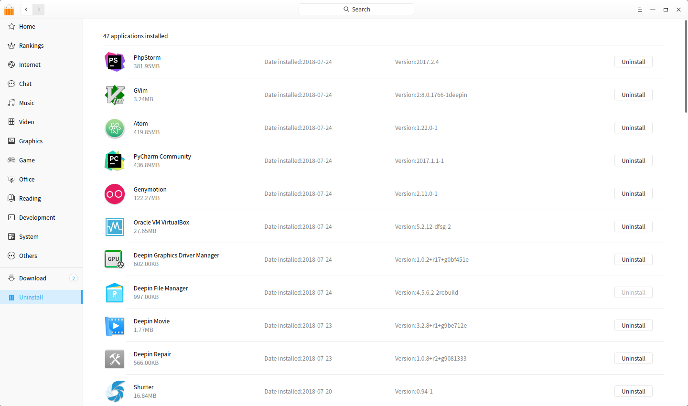Viewport: 688px width, 406px height.
Task: Click the PyCharm Community icon
Action: (x=115, y=160)
